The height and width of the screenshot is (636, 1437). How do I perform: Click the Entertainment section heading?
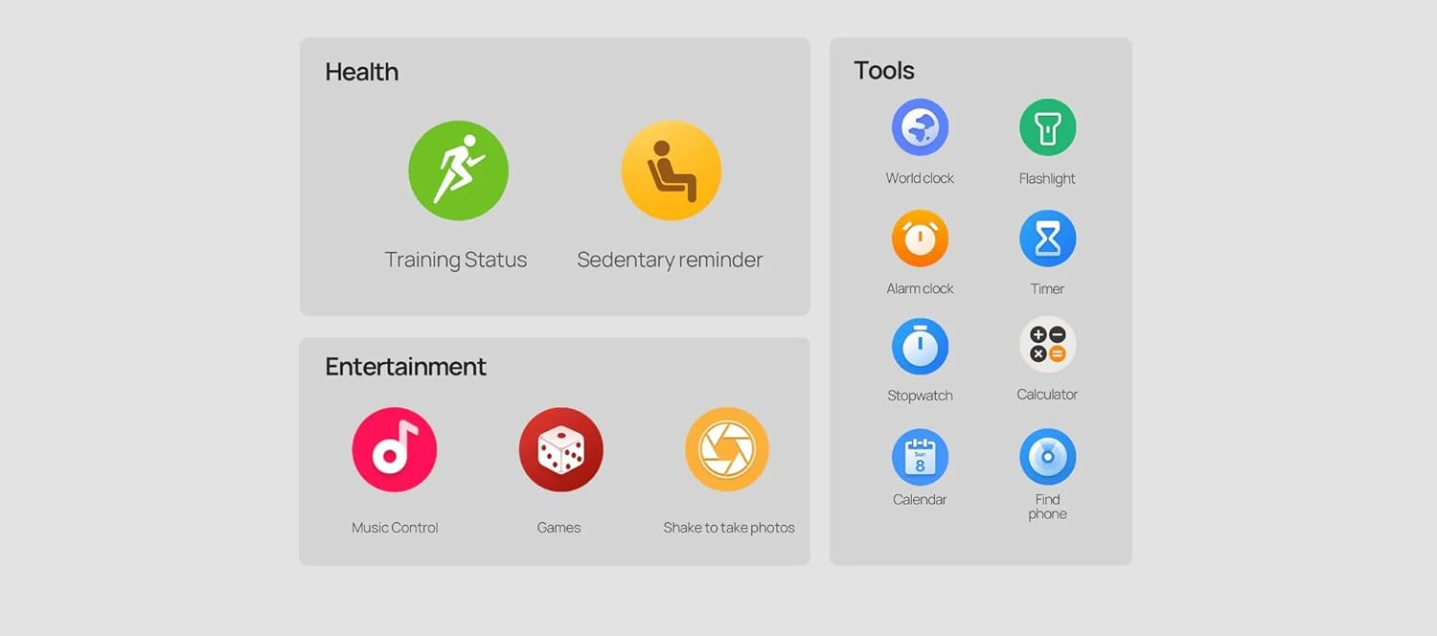405,367
